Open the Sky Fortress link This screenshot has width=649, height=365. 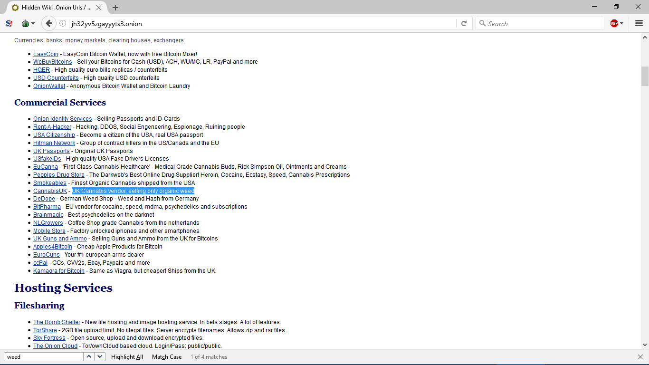tap(49, 338)
